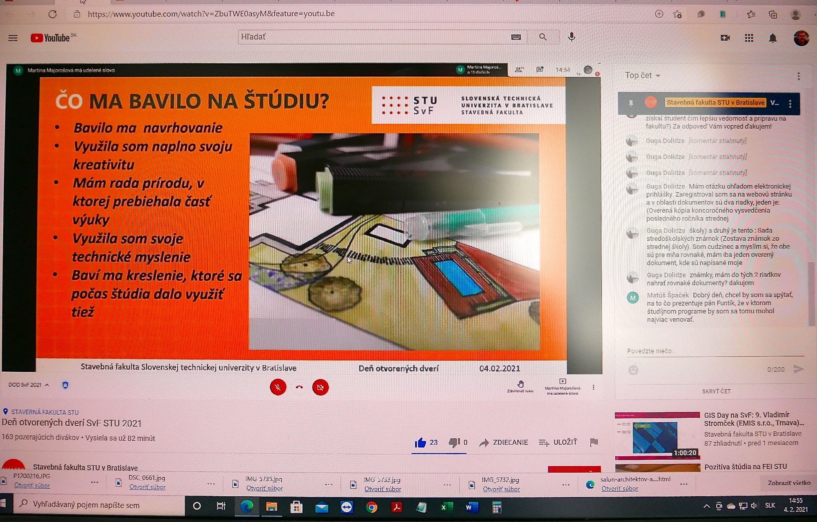
Task: Click the voice search microphone icon
Action: tap(571, 37)
